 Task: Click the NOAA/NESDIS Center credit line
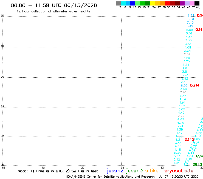110,177
